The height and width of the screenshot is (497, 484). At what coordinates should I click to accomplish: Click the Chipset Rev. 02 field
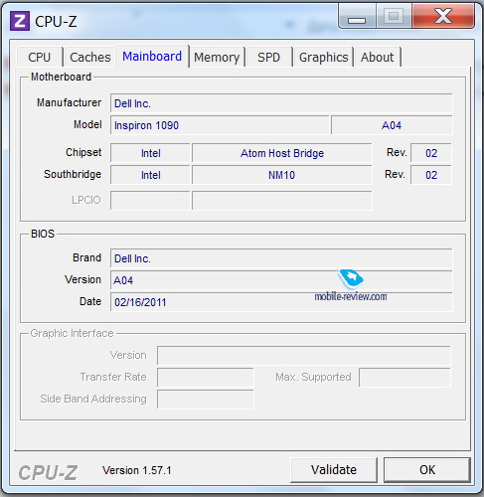431,153
